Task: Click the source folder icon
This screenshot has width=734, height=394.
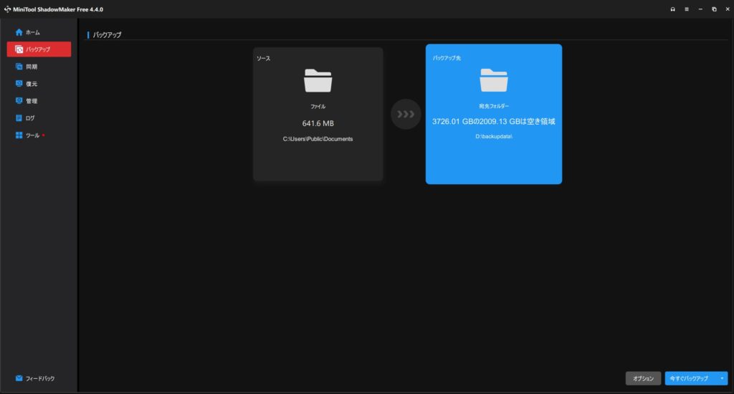Action: (x=318, y=80)
